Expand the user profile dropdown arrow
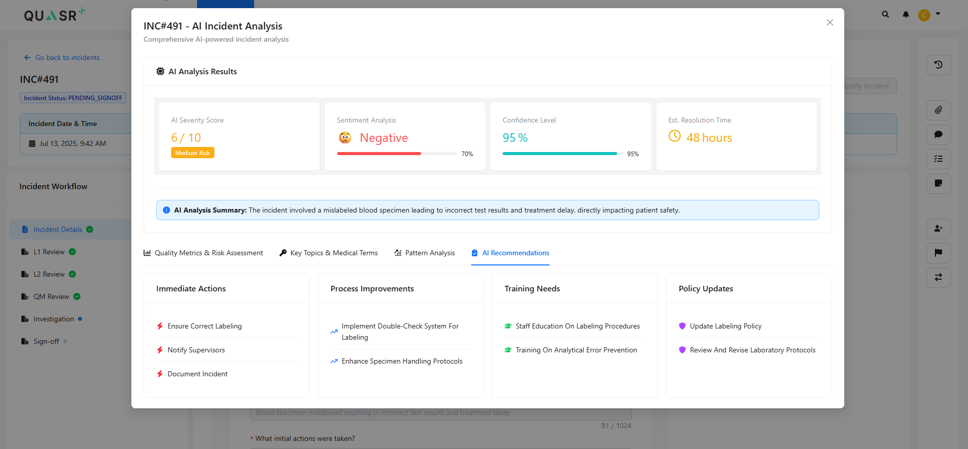 938,14
